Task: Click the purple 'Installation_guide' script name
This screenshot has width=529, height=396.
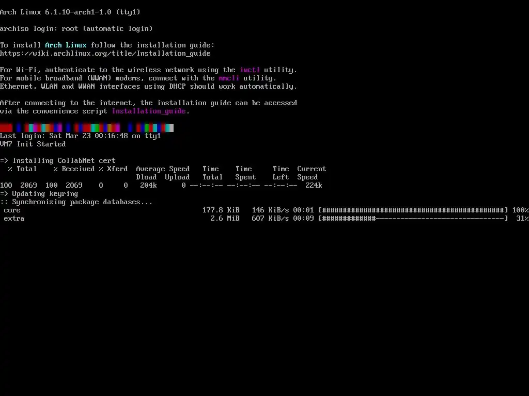Action: pyautogui.click(x=149, y=111)
